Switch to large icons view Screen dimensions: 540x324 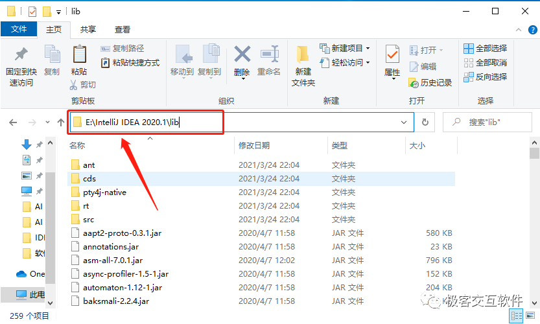click(530, 316)
